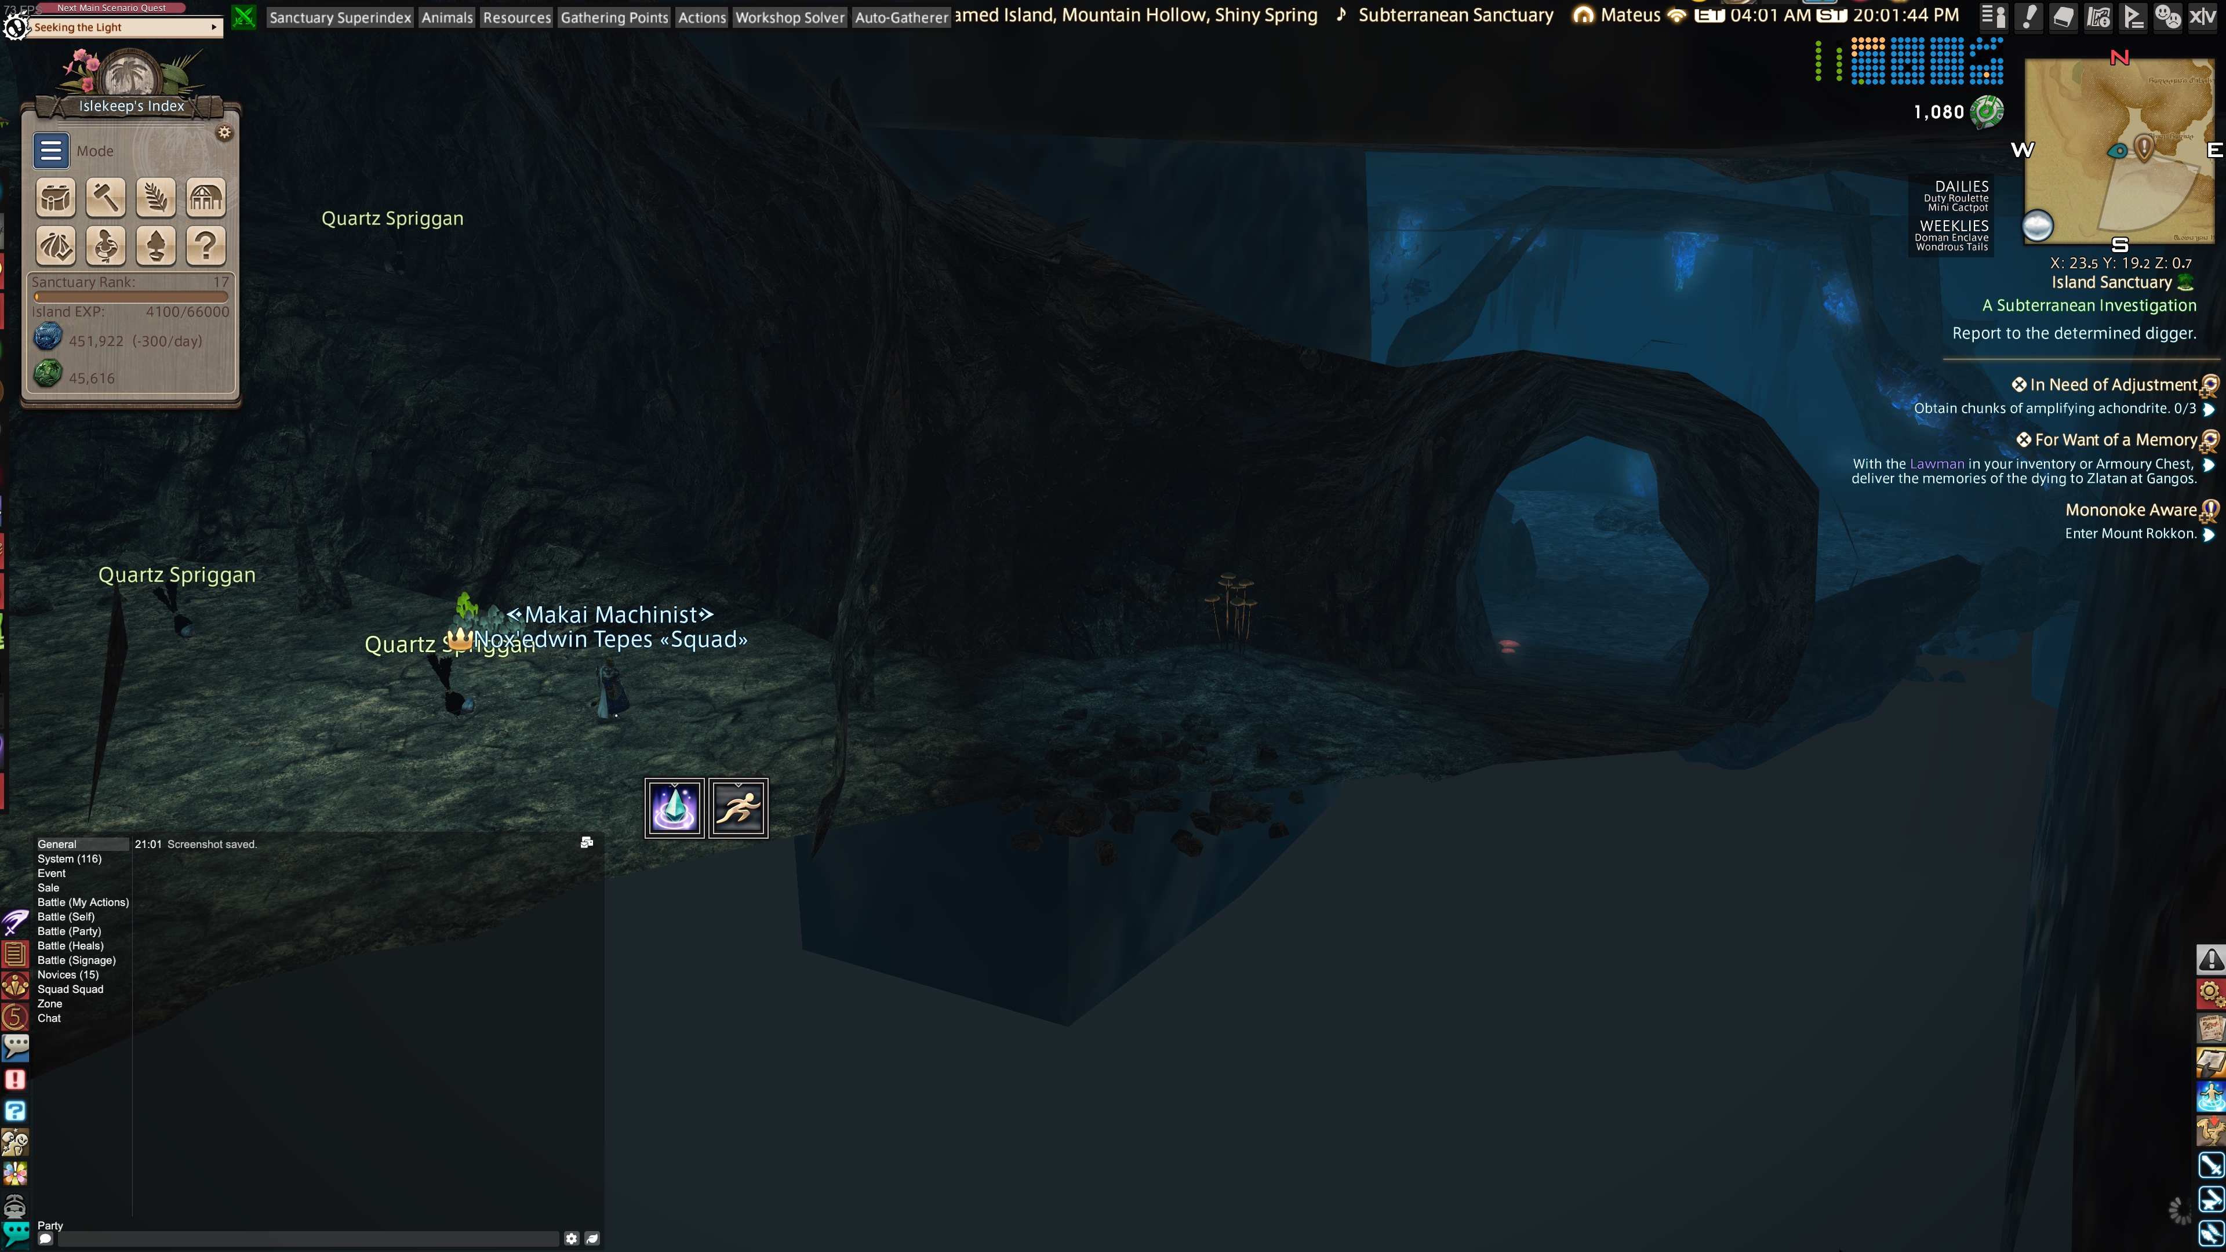
Task: Expand In Need of Adjustment quest arrow
Action: point(2209,409)
